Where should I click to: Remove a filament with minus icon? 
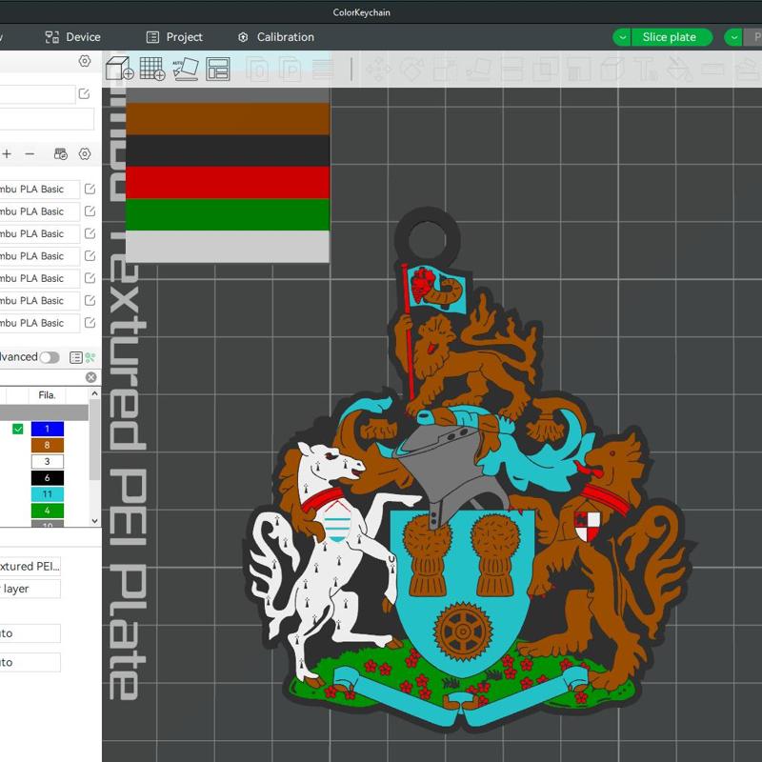tap(30, 154)
